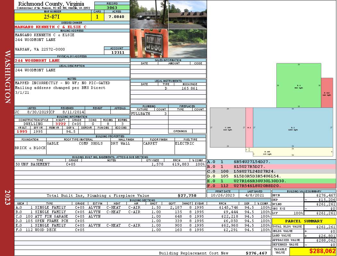Screen dimensions: 337x256
Task: Click physical address 244 WOODMONT LANE in red
Action: click(37, 60)
